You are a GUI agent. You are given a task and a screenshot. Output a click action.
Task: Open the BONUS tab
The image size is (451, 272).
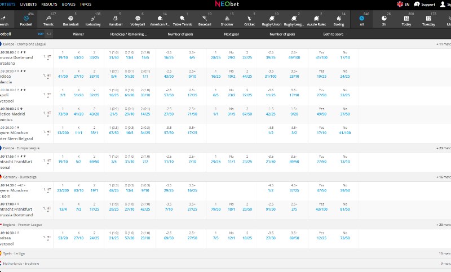[68, 4]
